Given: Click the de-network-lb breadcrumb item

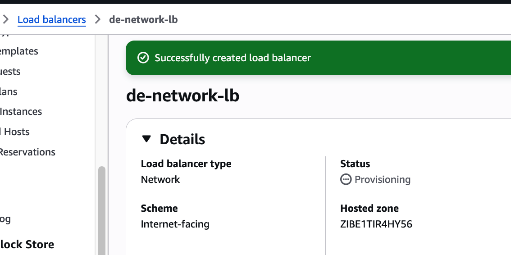Looking at the screenshot, I should [x=143, y=19].
